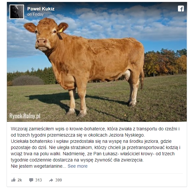Visit the Paweł Kukiz profile name link
This screenshot has width=196, height=189.
click(x=41, y=9)
